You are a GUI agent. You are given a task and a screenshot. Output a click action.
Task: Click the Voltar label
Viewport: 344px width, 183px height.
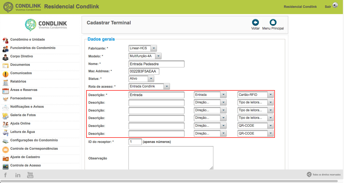click(255, 28)
